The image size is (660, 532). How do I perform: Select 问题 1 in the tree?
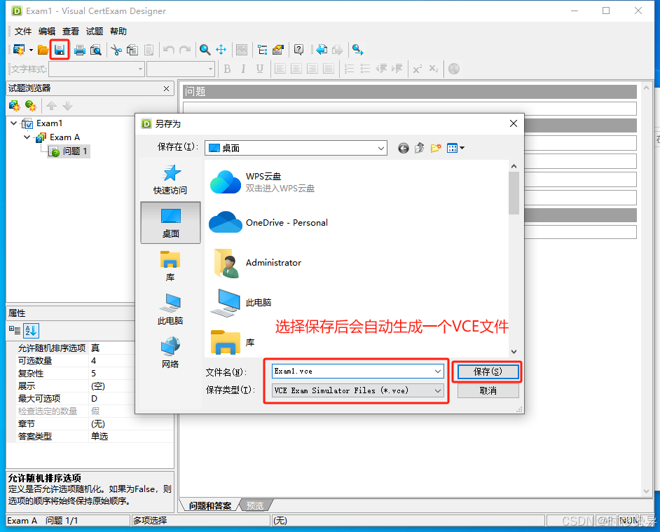point(68,151)
